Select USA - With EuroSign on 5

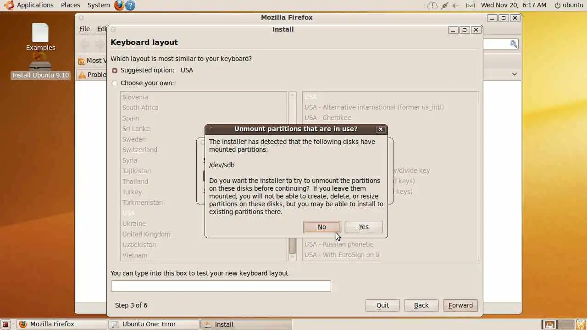[x=390, y=255]
